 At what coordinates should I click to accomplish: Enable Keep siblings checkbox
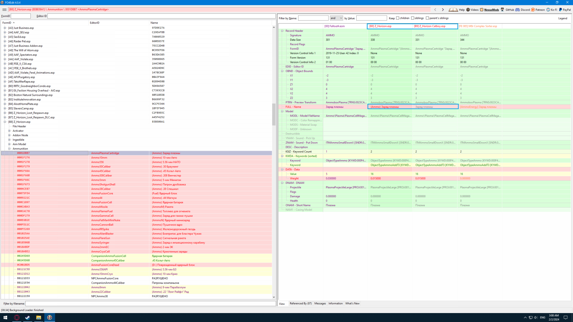(413, 18)
